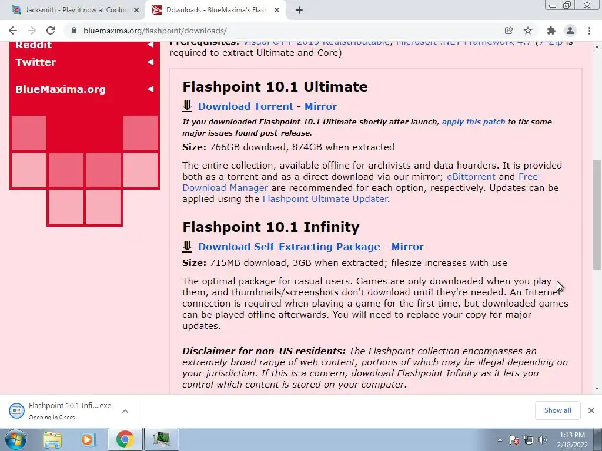Select the Downloads BlueMaxima's Flashpoint tab
Viewport: 602px width, 451px height.
point(216,10)
